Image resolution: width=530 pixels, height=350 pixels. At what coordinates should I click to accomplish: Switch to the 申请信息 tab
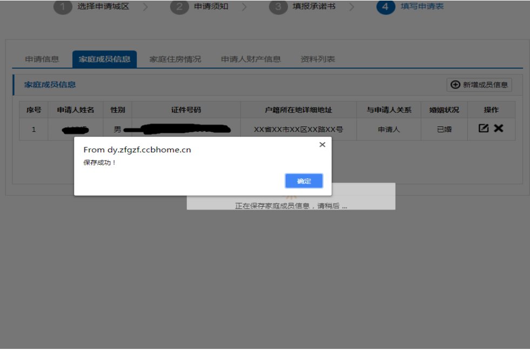pyautogui.click(x=42, y=59)
